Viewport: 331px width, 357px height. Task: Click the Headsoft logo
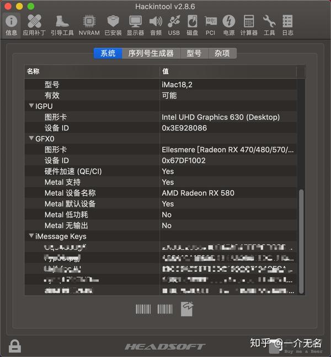(x=165, y=347)
